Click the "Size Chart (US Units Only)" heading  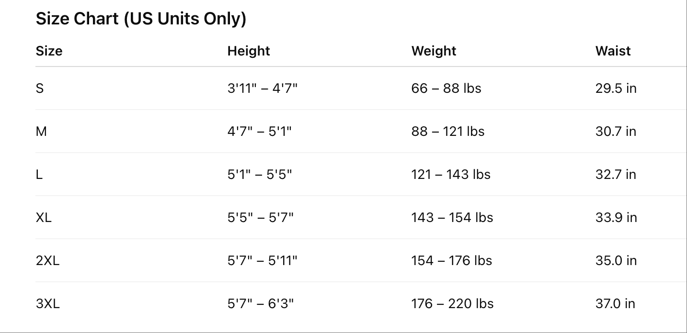(x=141, y=19)
